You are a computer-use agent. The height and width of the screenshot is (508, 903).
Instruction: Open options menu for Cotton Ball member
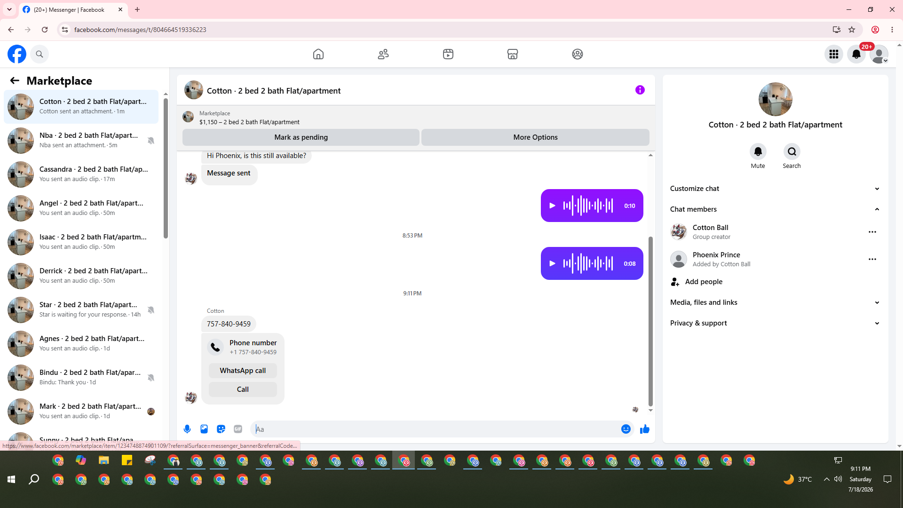pos(872,232)
